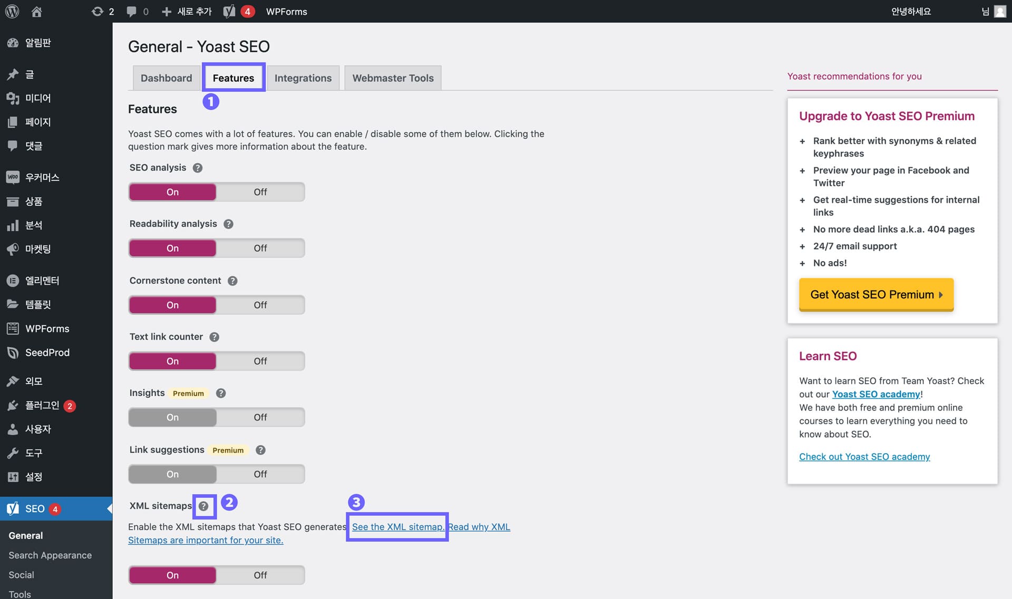The width and height of the screenshot is (1012, 599).
Task: Open Search Appearance submenu item
Action: tap(50, 555)
